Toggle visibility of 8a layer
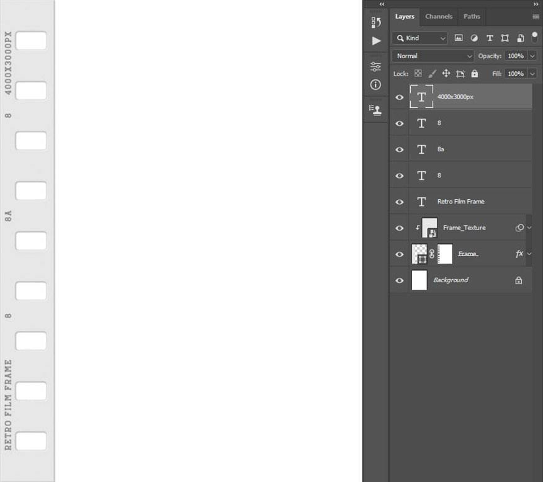Screen dimensions: 543x482 click(399, 150)
